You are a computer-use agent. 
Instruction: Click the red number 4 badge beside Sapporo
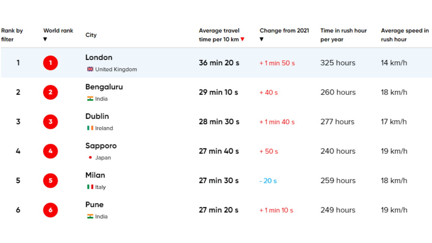click(50, 151)
